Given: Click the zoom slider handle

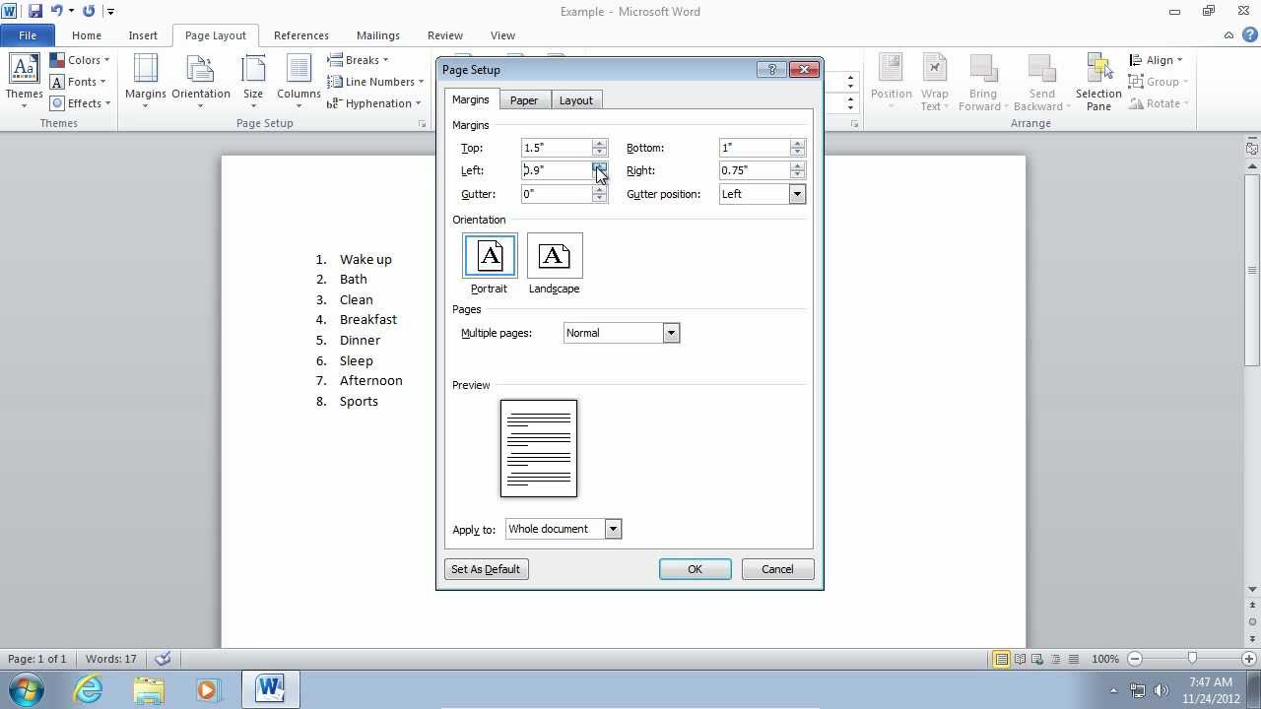Looking at the screenshot, I should (x=1192, y=659).
